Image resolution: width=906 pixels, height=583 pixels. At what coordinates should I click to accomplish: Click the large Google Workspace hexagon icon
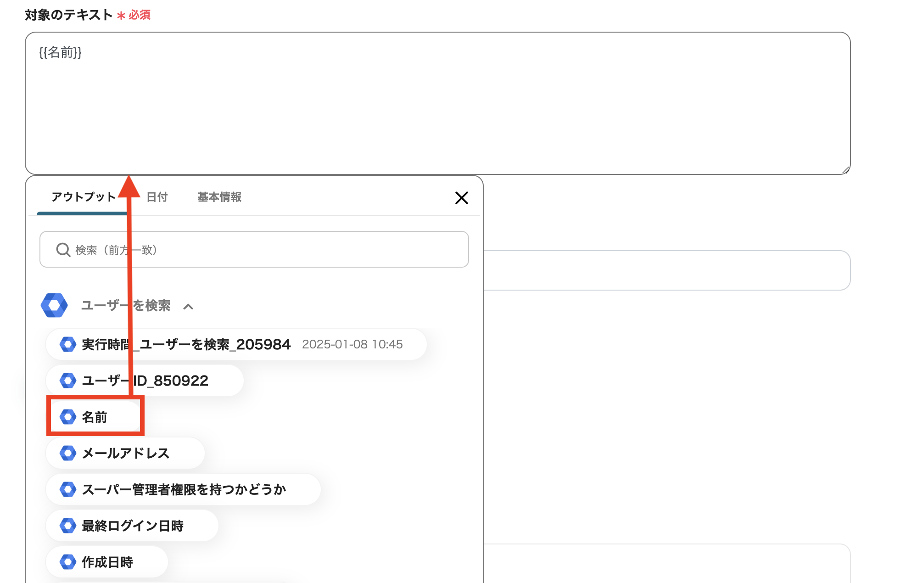click(x=54, y=305)
